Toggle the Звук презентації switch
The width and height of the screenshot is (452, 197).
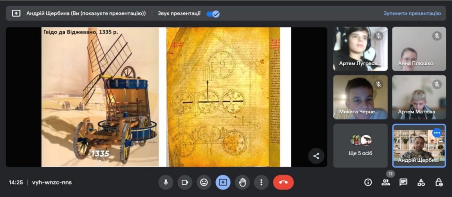point(213,14)
